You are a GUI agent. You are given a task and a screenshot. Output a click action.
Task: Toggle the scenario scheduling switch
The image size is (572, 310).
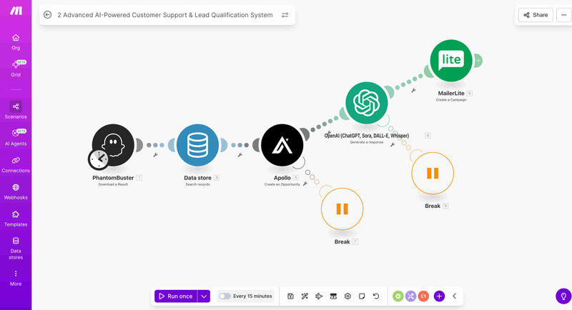(x=225, y=296)
